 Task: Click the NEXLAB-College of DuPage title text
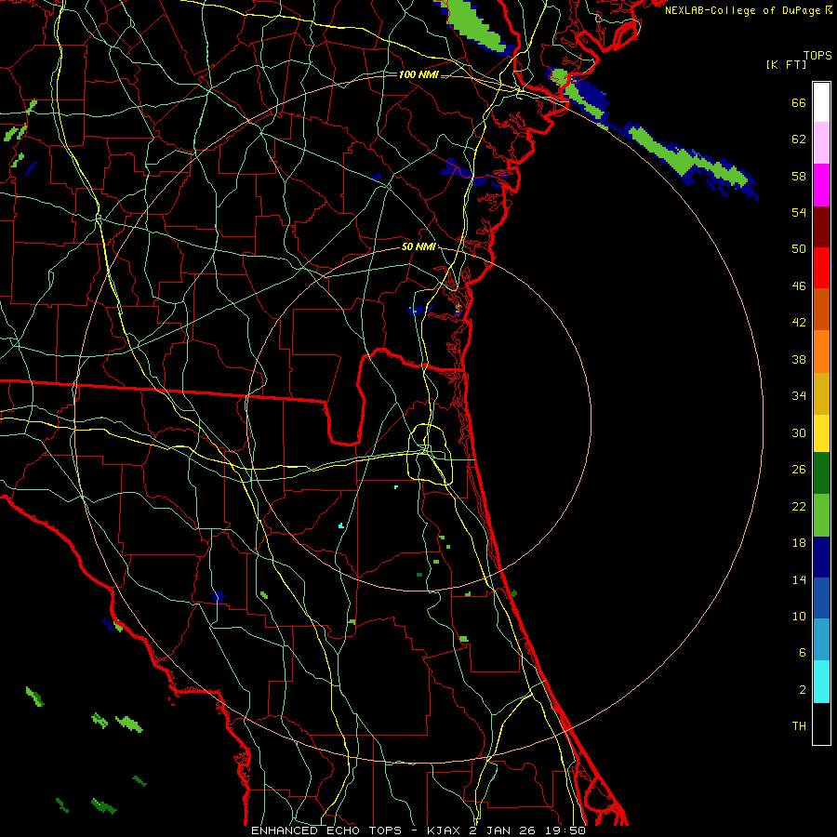coord(749,10)
